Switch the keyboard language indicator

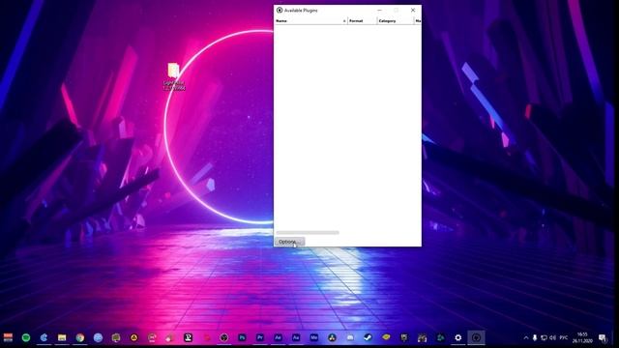pyautogui.click(x=564, y=337)
